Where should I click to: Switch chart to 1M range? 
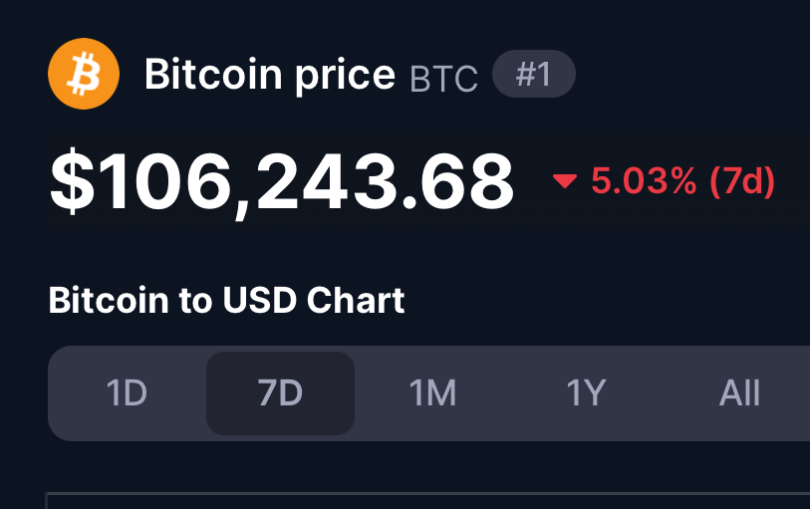tap(432, 393)
